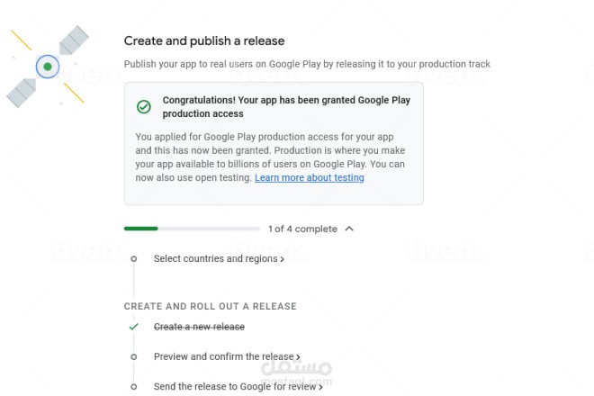Click the green circled checkmark icon

pyautogui.click(x=144, y=107)
